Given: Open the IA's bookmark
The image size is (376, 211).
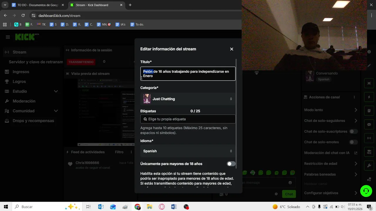Looking at the screenshot, I should pyautogui.click(x=120, y=25).
